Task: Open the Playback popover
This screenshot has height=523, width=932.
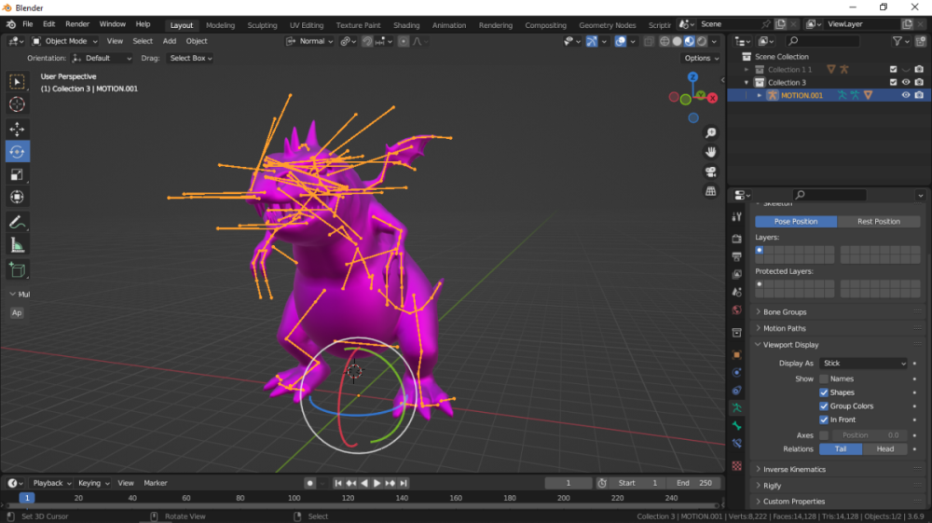Action: pos(51,483)
